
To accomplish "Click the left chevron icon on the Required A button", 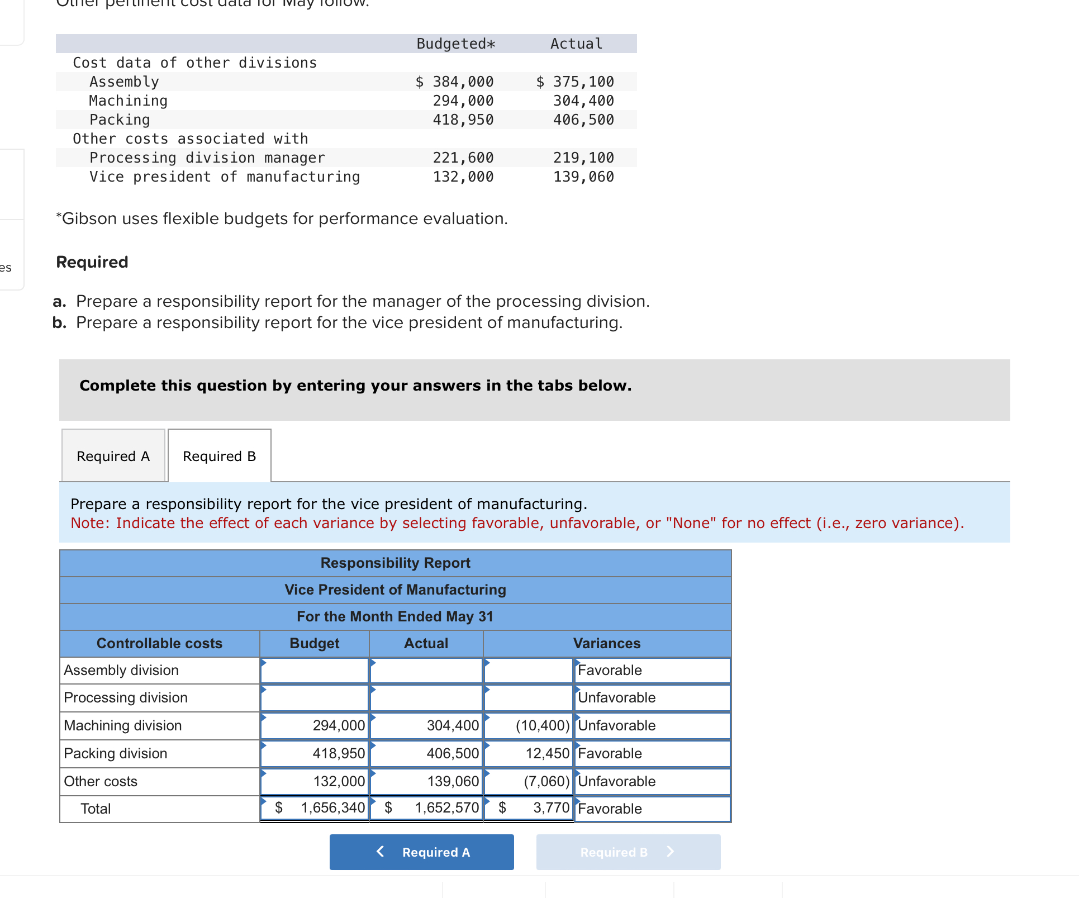I will 381,852.
